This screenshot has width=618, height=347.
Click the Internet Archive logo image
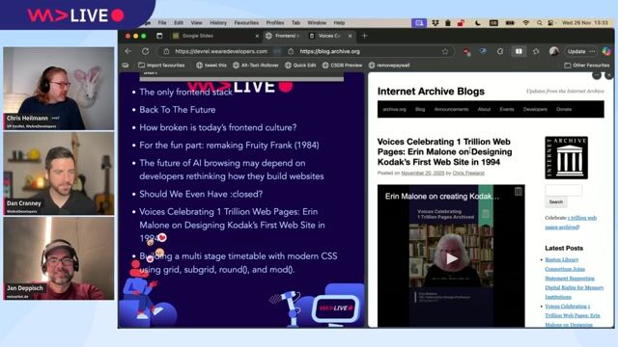click(566, 158)
